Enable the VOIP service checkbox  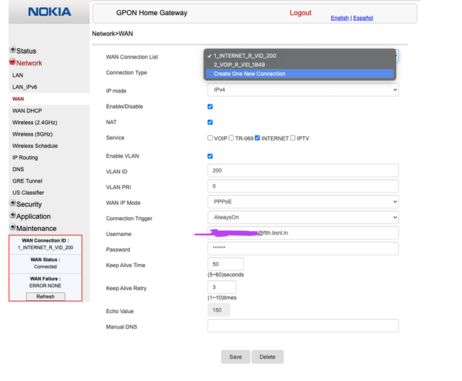(x=210, y=138)
